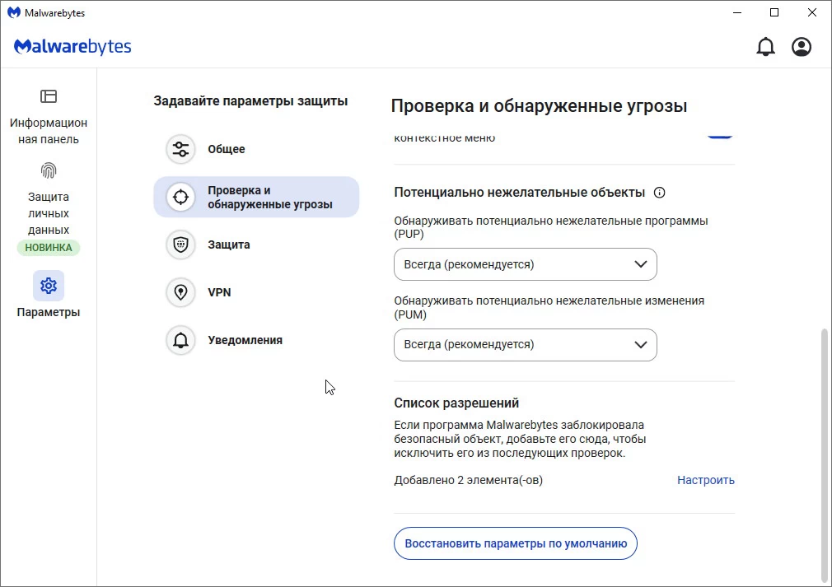Select Проверка и обнаруженные угрозы menu item
Viewport: 832px width, 587px height.
coord(256,197)
